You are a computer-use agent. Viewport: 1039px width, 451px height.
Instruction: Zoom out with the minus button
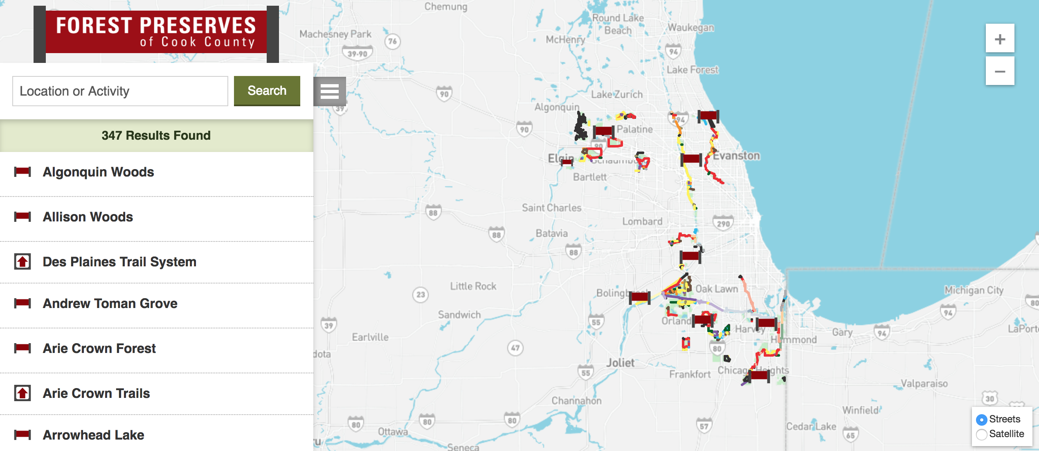pyautogui.click(x=1000, y=71)
